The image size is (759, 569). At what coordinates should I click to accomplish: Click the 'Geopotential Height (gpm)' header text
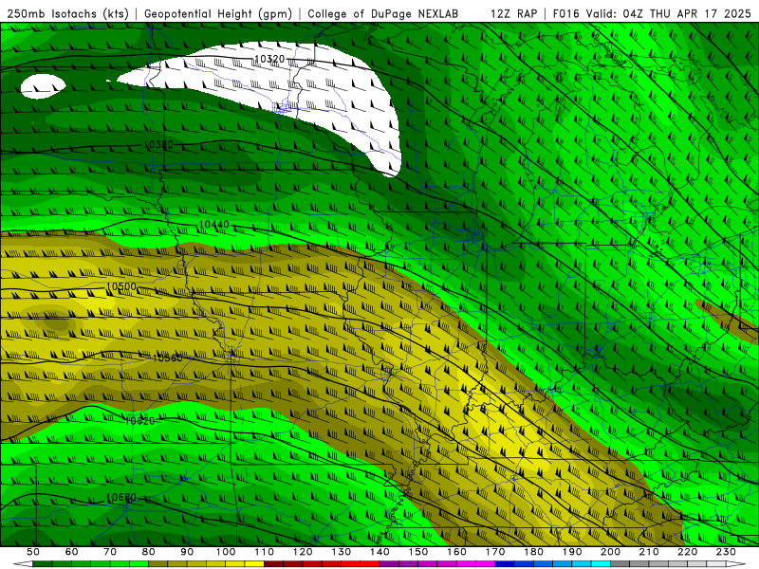[218, 14]
